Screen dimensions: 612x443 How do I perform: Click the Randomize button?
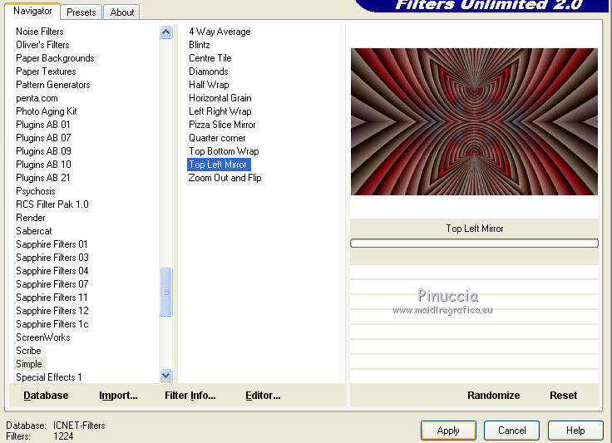pyautogui.click(x=493, y=396)
